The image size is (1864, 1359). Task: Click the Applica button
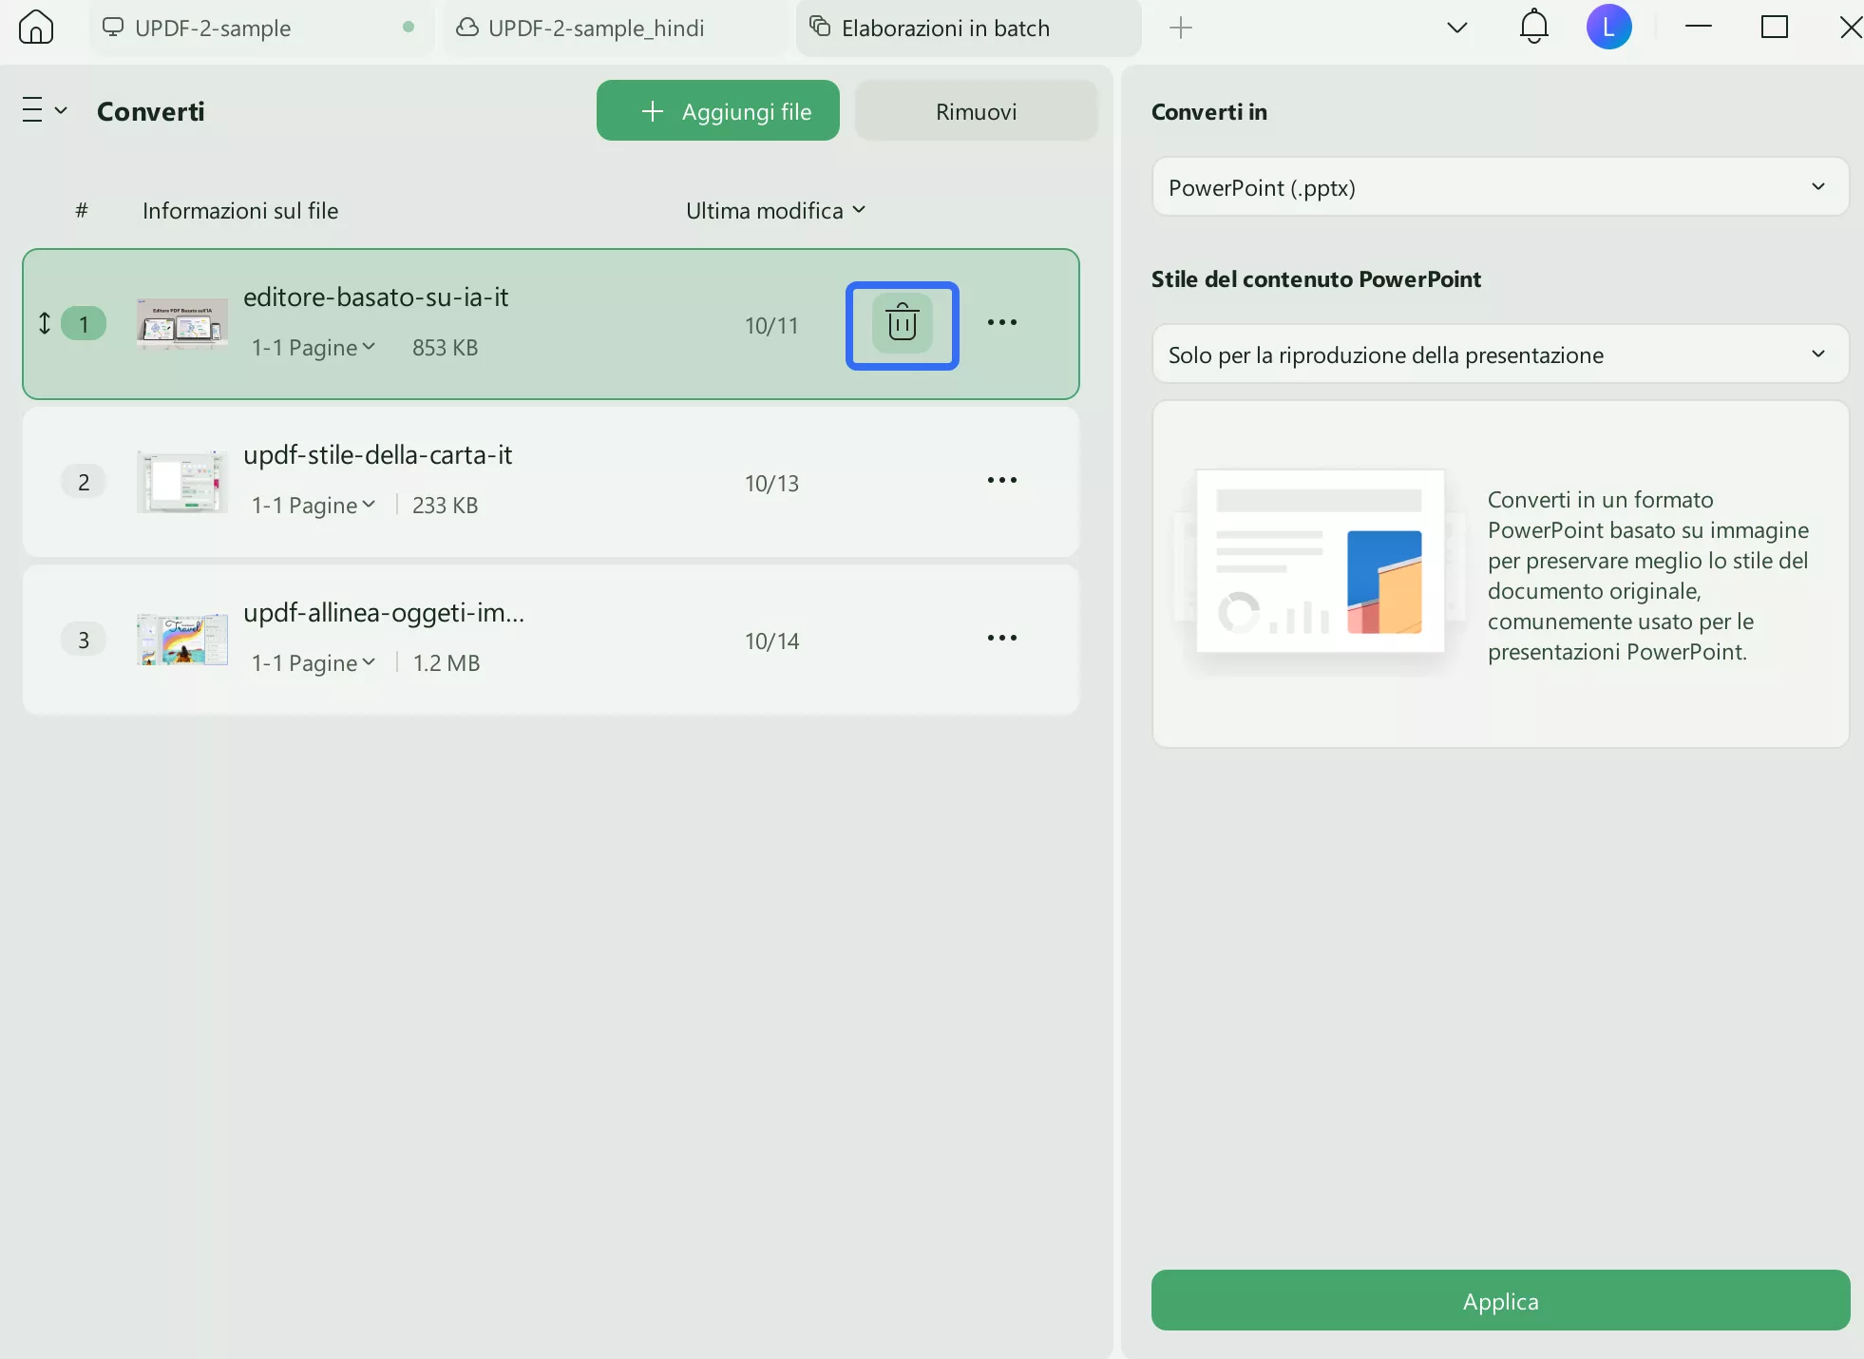tap(1499, 1301)
